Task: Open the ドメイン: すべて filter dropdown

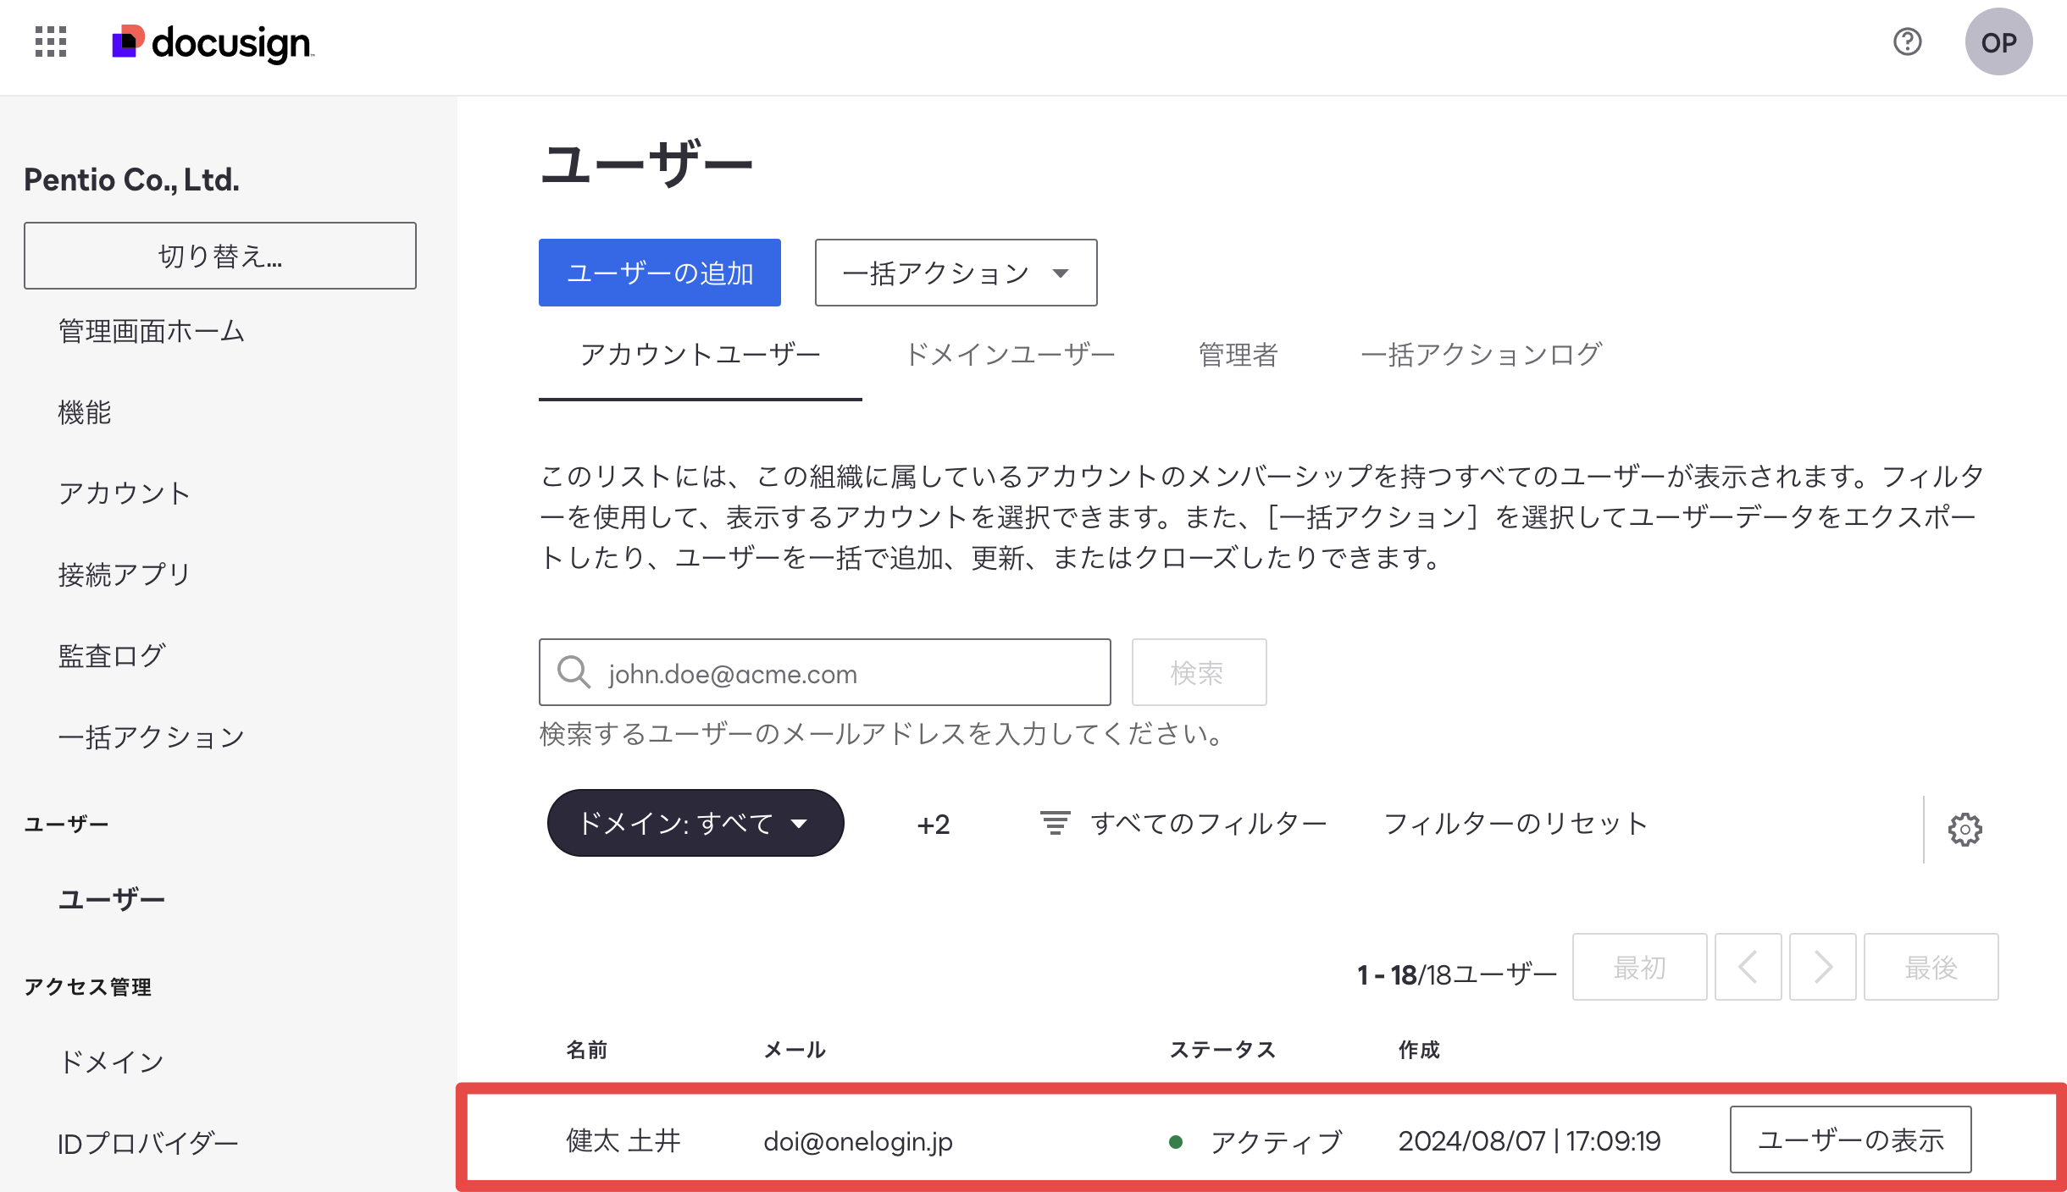Action: click(695, 823)
